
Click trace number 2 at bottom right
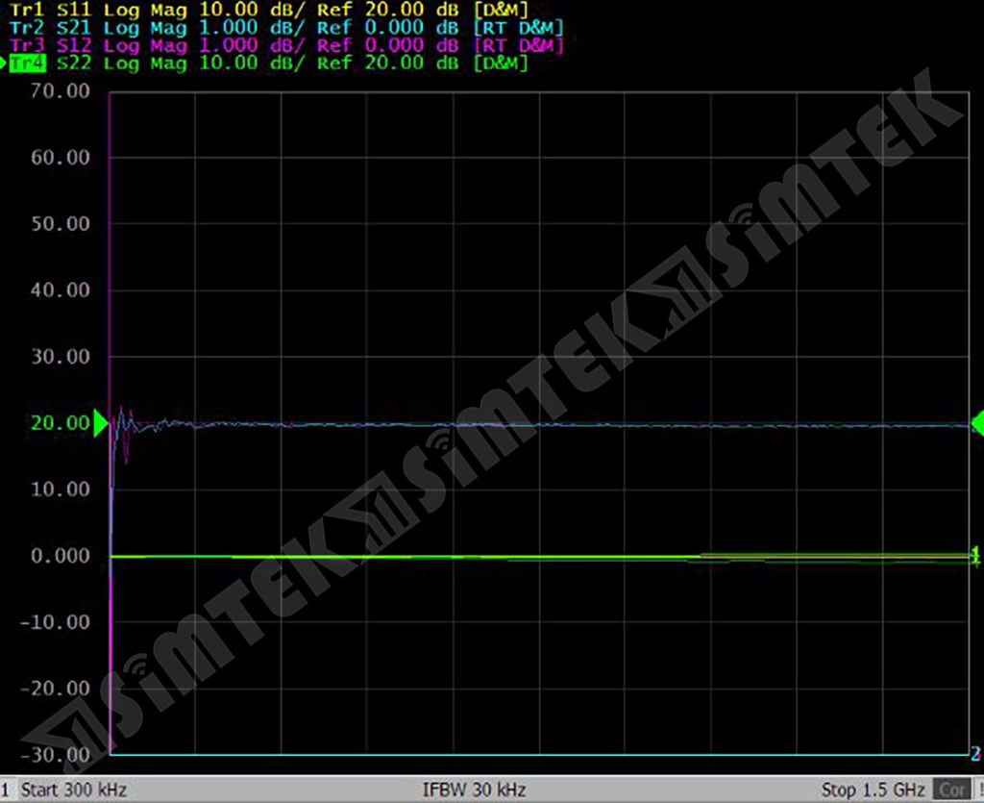(976, 753)
